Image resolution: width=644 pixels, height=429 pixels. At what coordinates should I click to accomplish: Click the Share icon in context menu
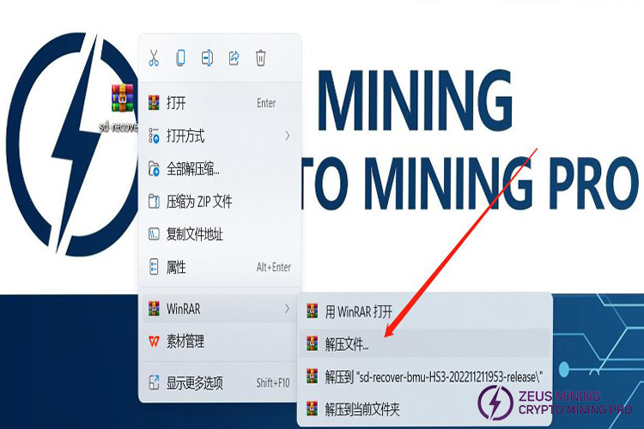[234, 58]
